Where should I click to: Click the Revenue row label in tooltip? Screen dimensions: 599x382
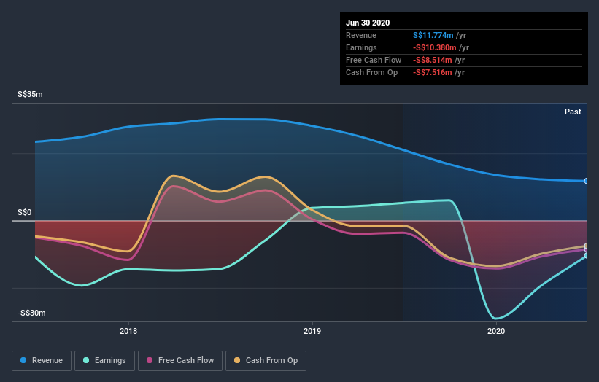pos(361,35)
